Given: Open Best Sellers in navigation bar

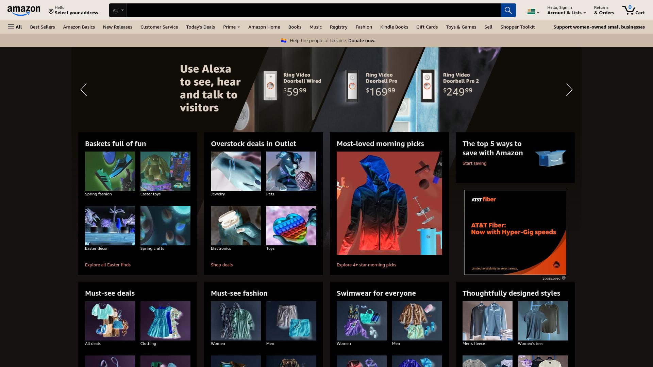Looking at the screenshot, I should (x=43, y=27).
